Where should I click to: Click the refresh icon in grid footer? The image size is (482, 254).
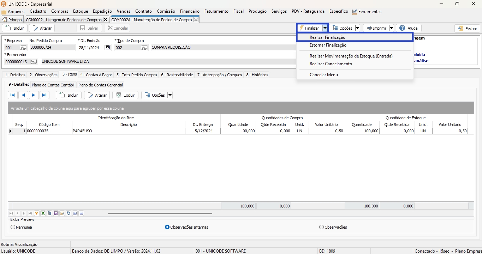(x=69, y=213)
